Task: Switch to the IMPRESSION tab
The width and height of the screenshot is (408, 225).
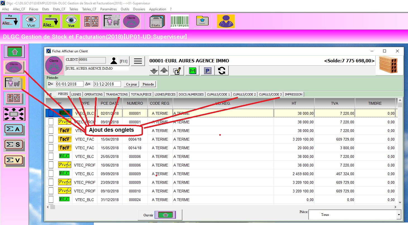Action: [x=293, y=94]
